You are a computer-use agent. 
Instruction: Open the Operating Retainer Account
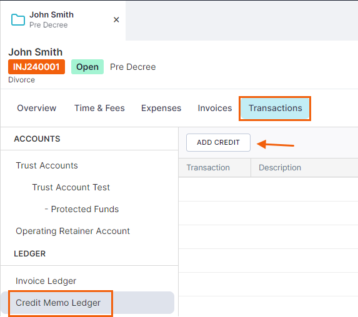(73, 231)
